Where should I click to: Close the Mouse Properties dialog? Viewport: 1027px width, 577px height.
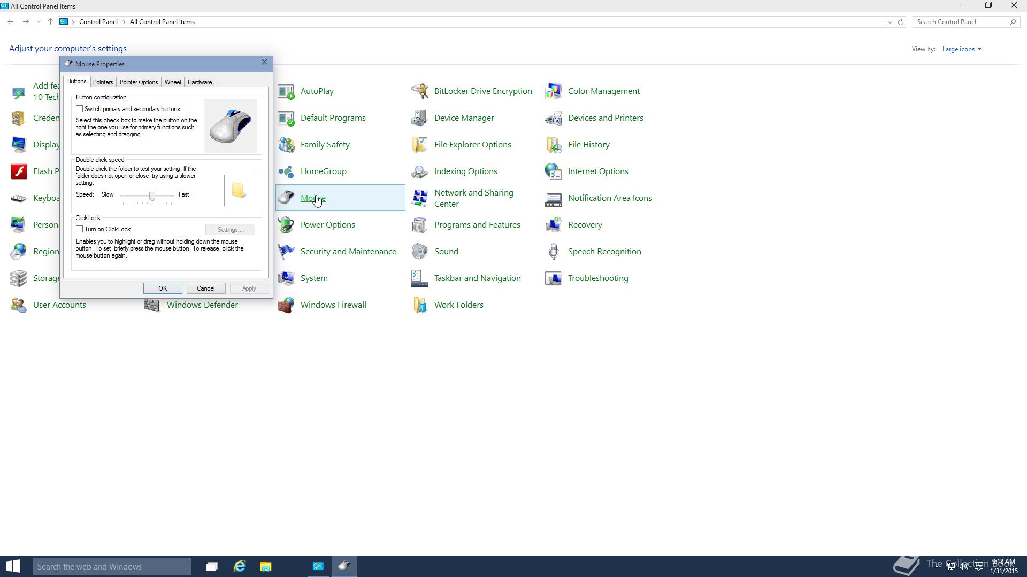264,62
